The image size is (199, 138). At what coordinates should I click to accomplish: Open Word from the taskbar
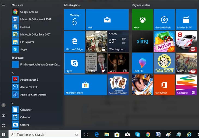(158, 134)
